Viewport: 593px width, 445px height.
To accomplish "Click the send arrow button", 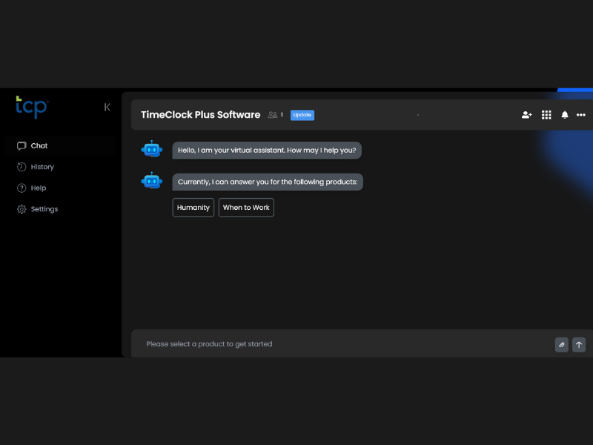I will click(579, 345).
